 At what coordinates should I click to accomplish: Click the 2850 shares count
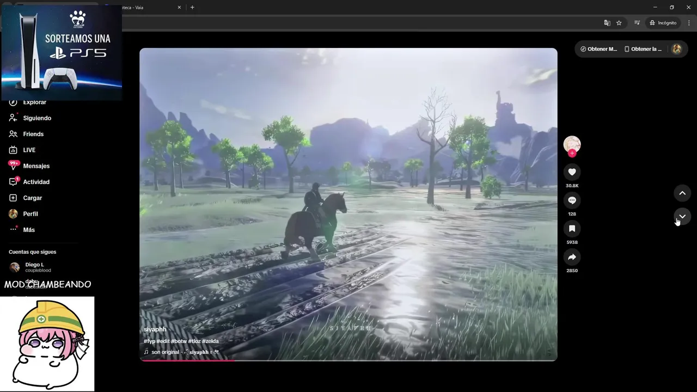(x=572, y=271)
